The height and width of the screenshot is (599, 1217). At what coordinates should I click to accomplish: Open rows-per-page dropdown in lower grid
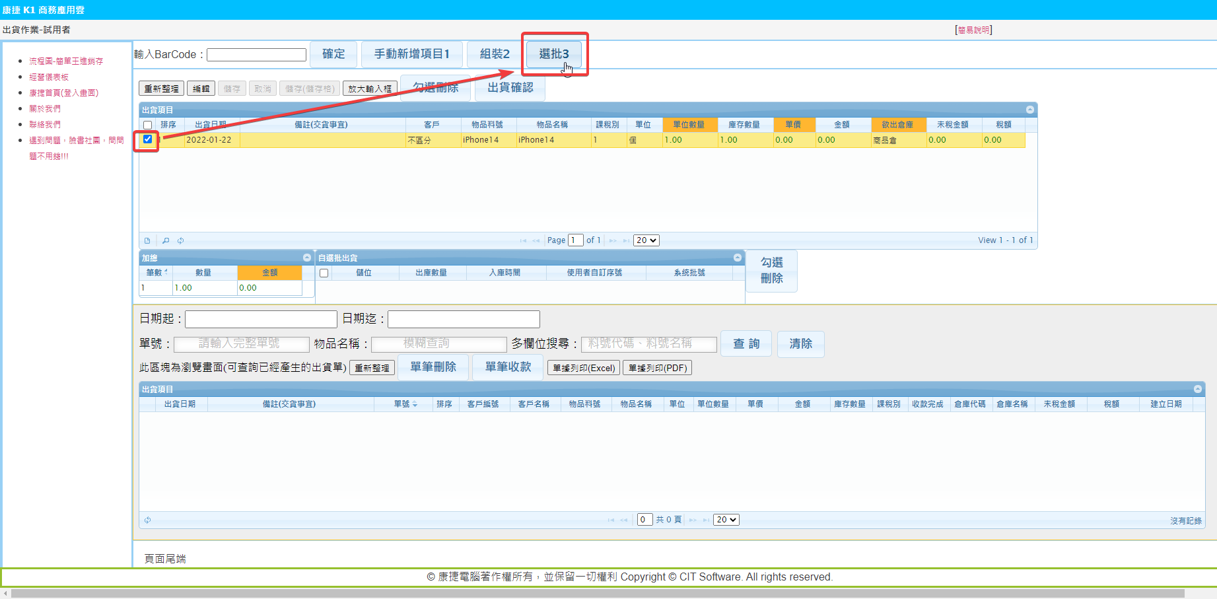click(726, 520)
